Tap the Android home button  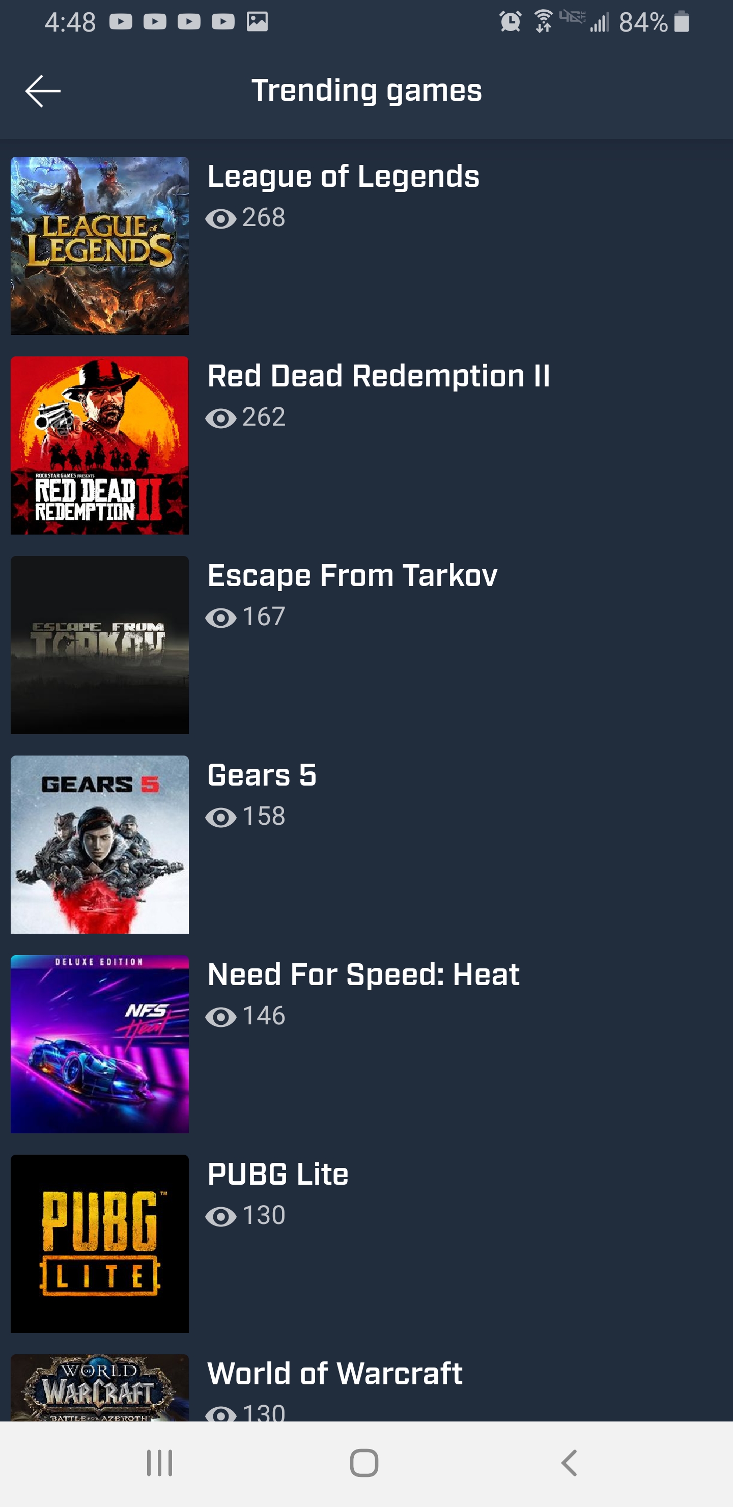pyautogui.click(x=364, y=1463)
